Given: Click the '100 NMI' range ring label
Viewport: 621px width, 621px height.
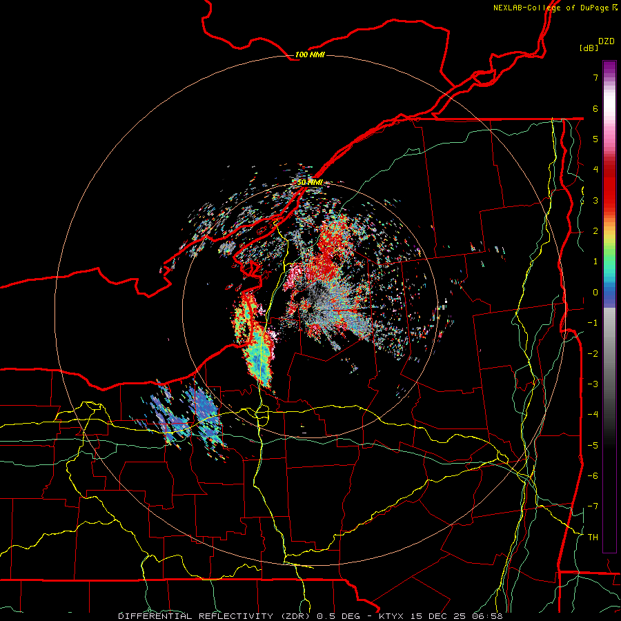Looking at the screenshot, I should click(x=310, y=55).
